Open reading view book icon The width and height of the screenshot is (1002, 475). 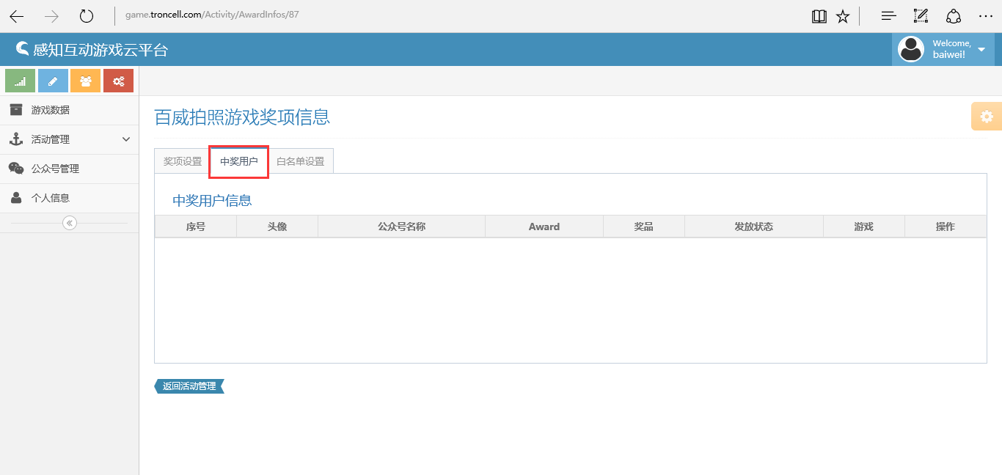[819, 16]
